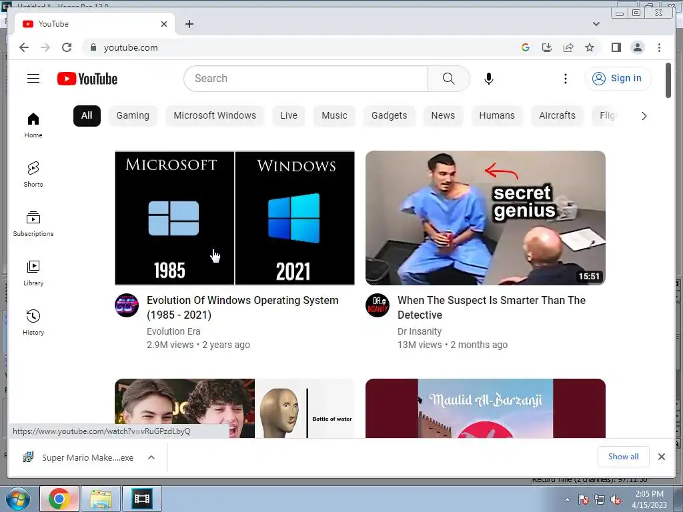The width and height of the screenshot is (683, 512).
Task: Share this page icon in address bar
Action: pos(568,47)
